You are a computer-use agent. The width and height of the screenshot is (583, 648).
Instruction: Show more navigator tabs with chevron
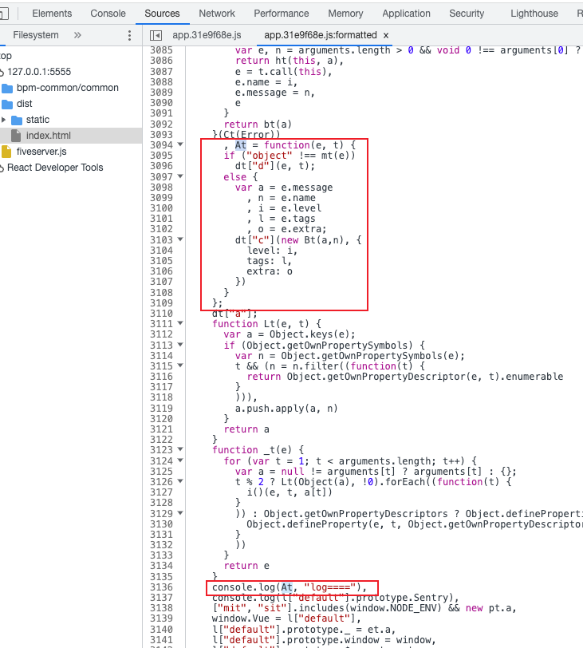point(77,35)
